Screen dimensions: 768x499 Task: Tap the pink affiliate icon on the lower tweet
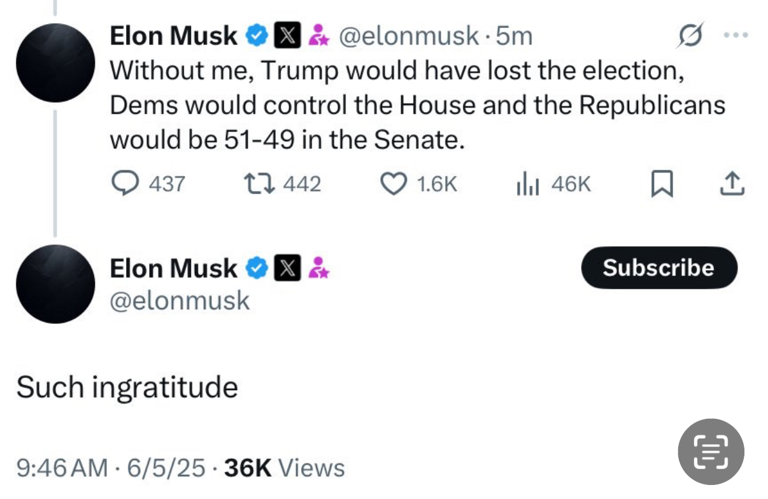point(318,269)
